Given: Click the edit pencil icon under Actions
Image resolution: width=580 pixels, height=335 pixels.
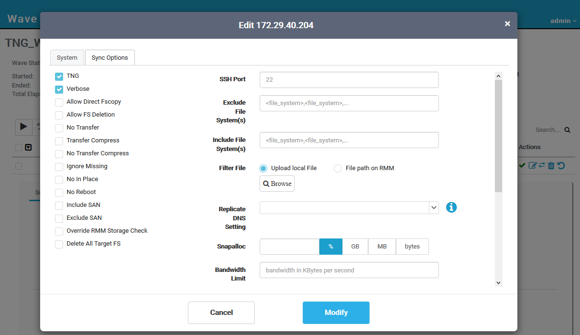Looking at the screenshot, I should [533, 165].
